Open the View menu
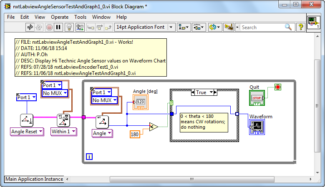325x187 pixels. [40, 17]
